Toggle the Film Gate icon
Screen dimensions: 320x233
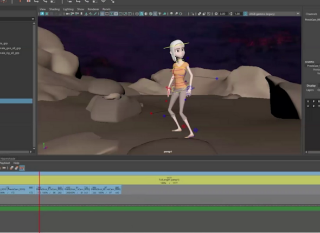[x=107, y=14]
